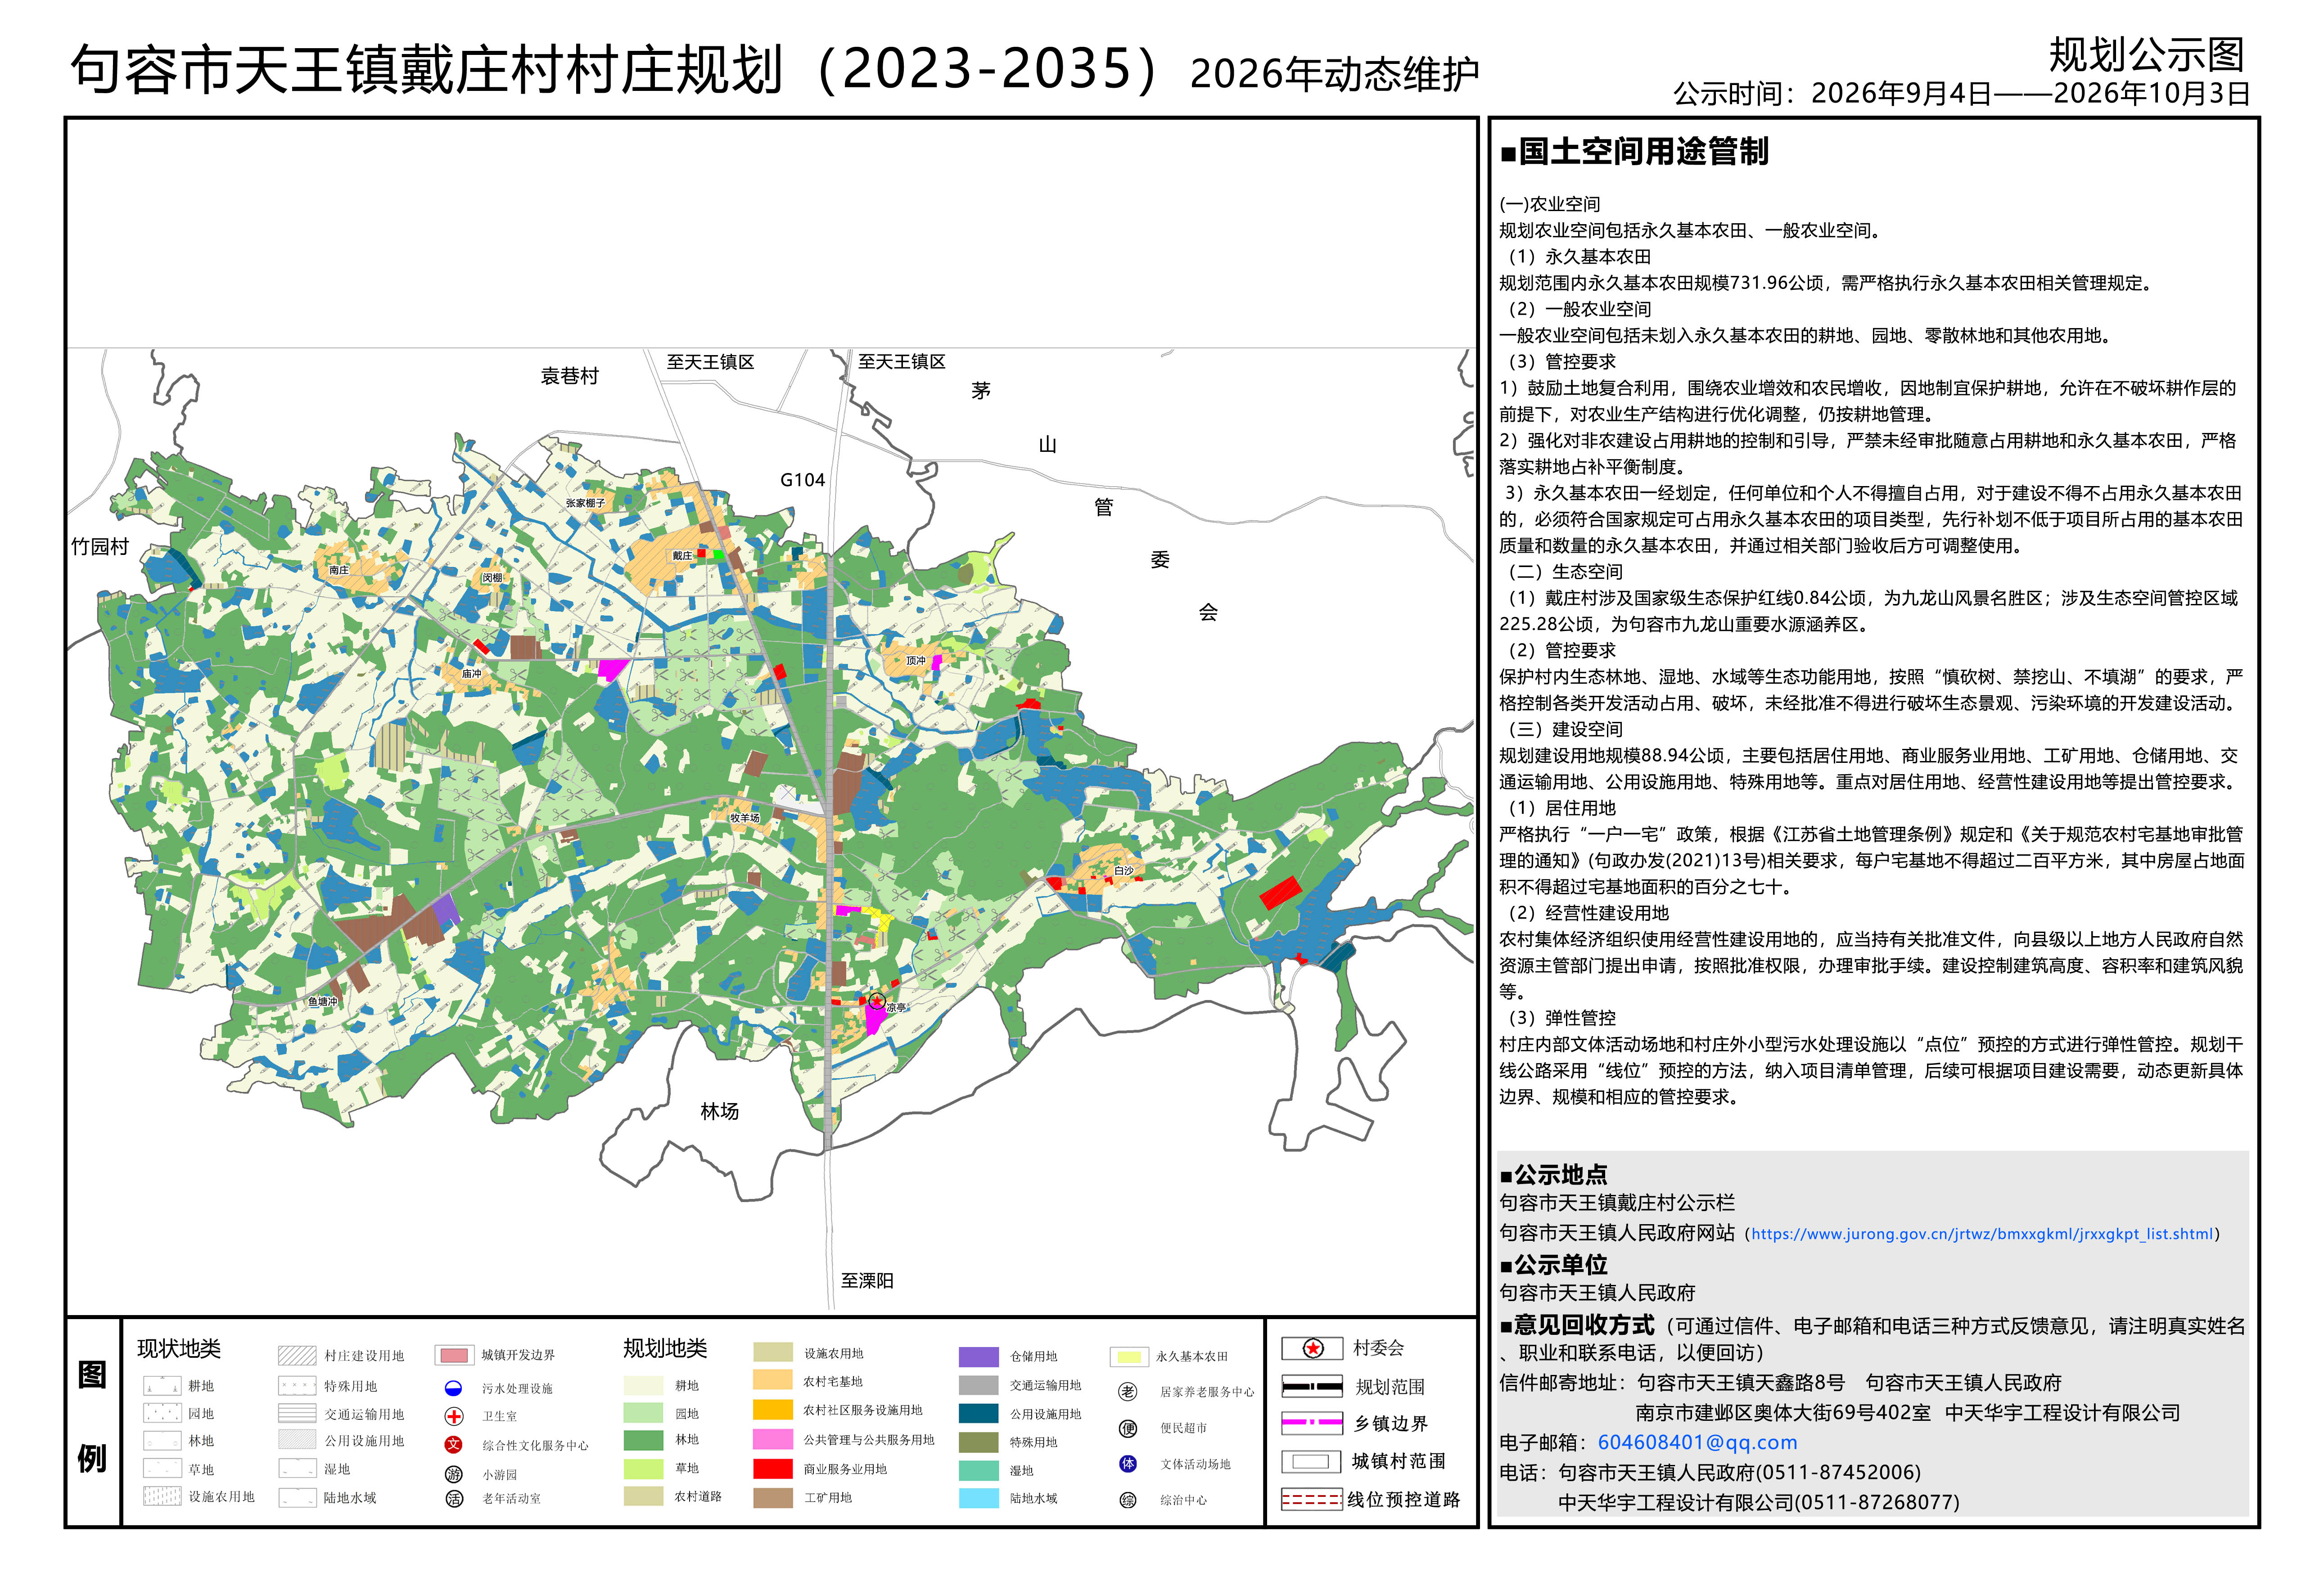Click the 村委会 red star symbol in legend
Viewport: 2324px width, 1586px height.
coord(1313,1349)
